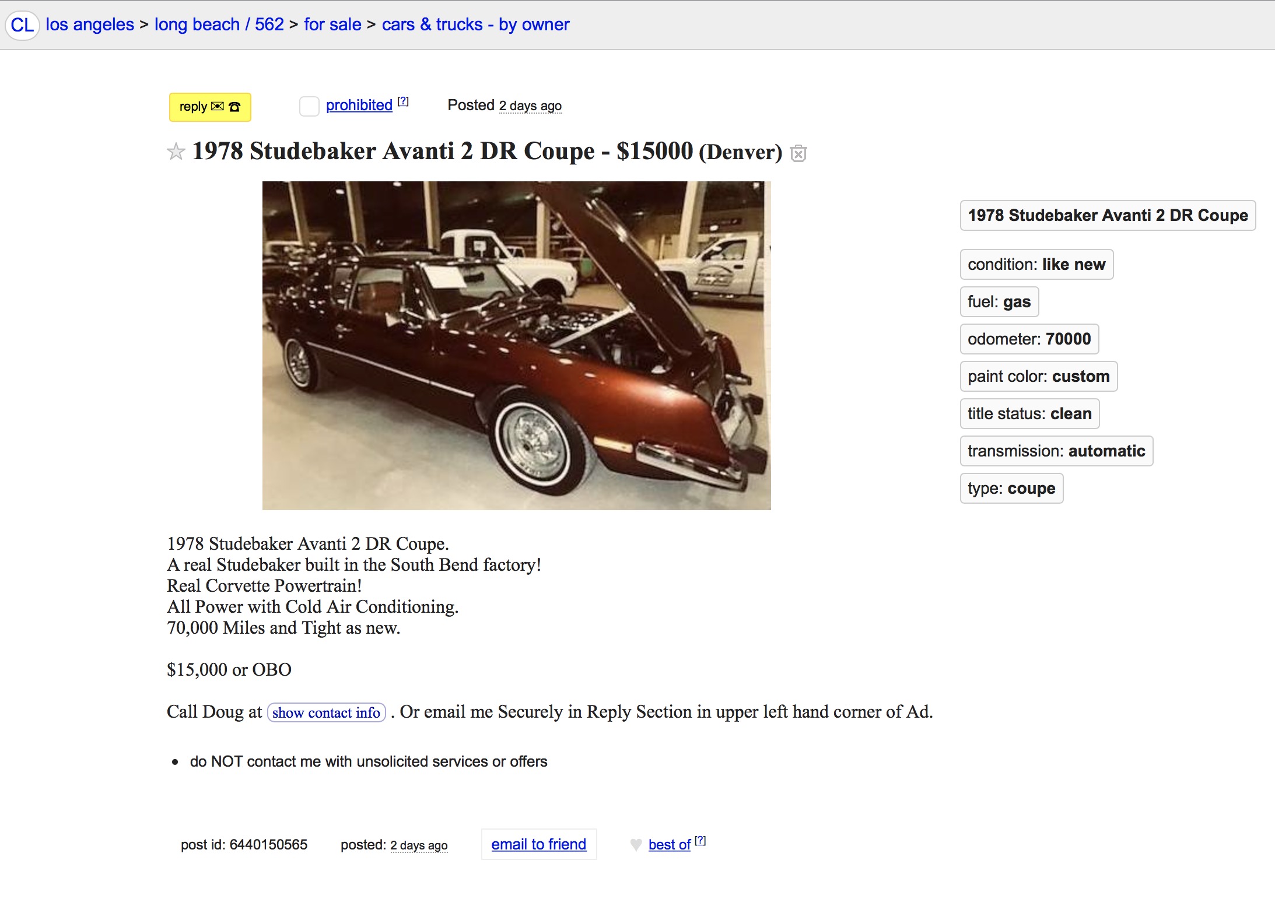Open the reply contact options button
The image size is (1275, 899).
pyautogui.click(x=210, y=107)
